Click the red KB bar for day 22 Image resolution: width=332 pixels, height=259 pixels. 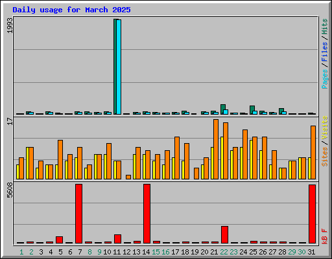pos(224,234)
